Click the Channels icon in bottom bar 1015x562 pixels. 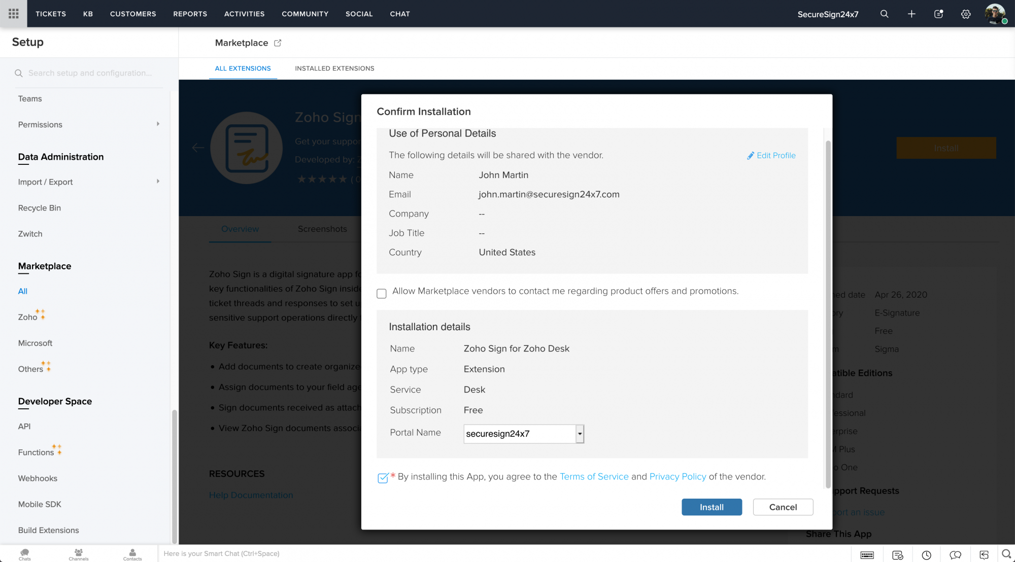click(79, 554)
